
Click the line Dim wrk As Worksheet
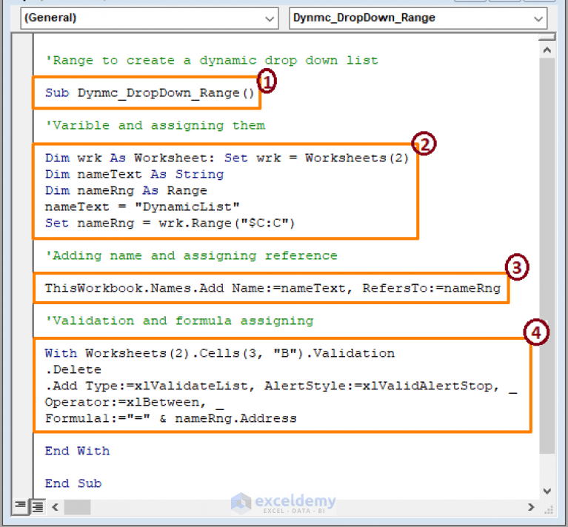[x=227, y=158]
